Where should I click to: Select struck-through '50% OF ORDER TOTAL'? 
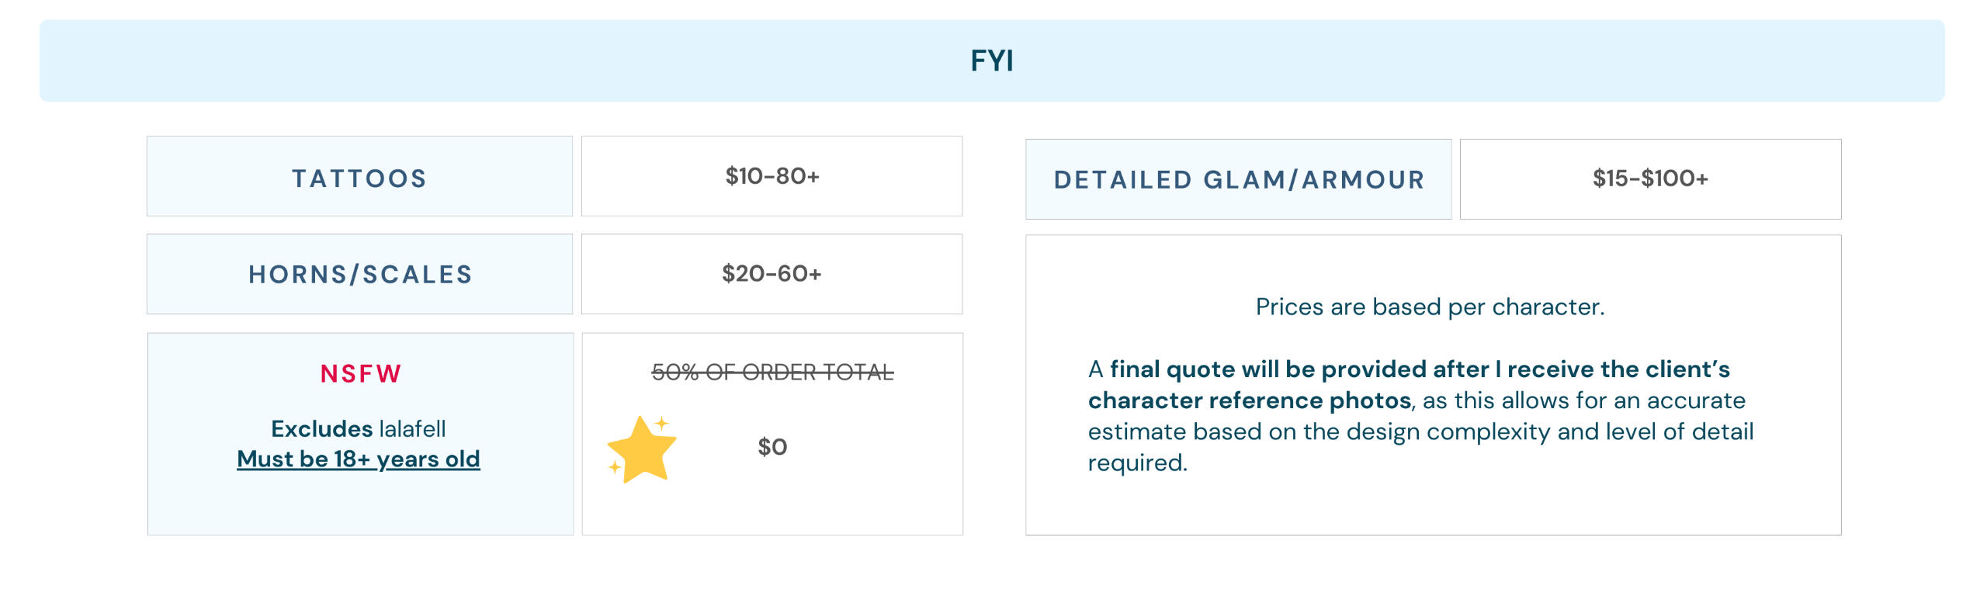coord(772,372)
